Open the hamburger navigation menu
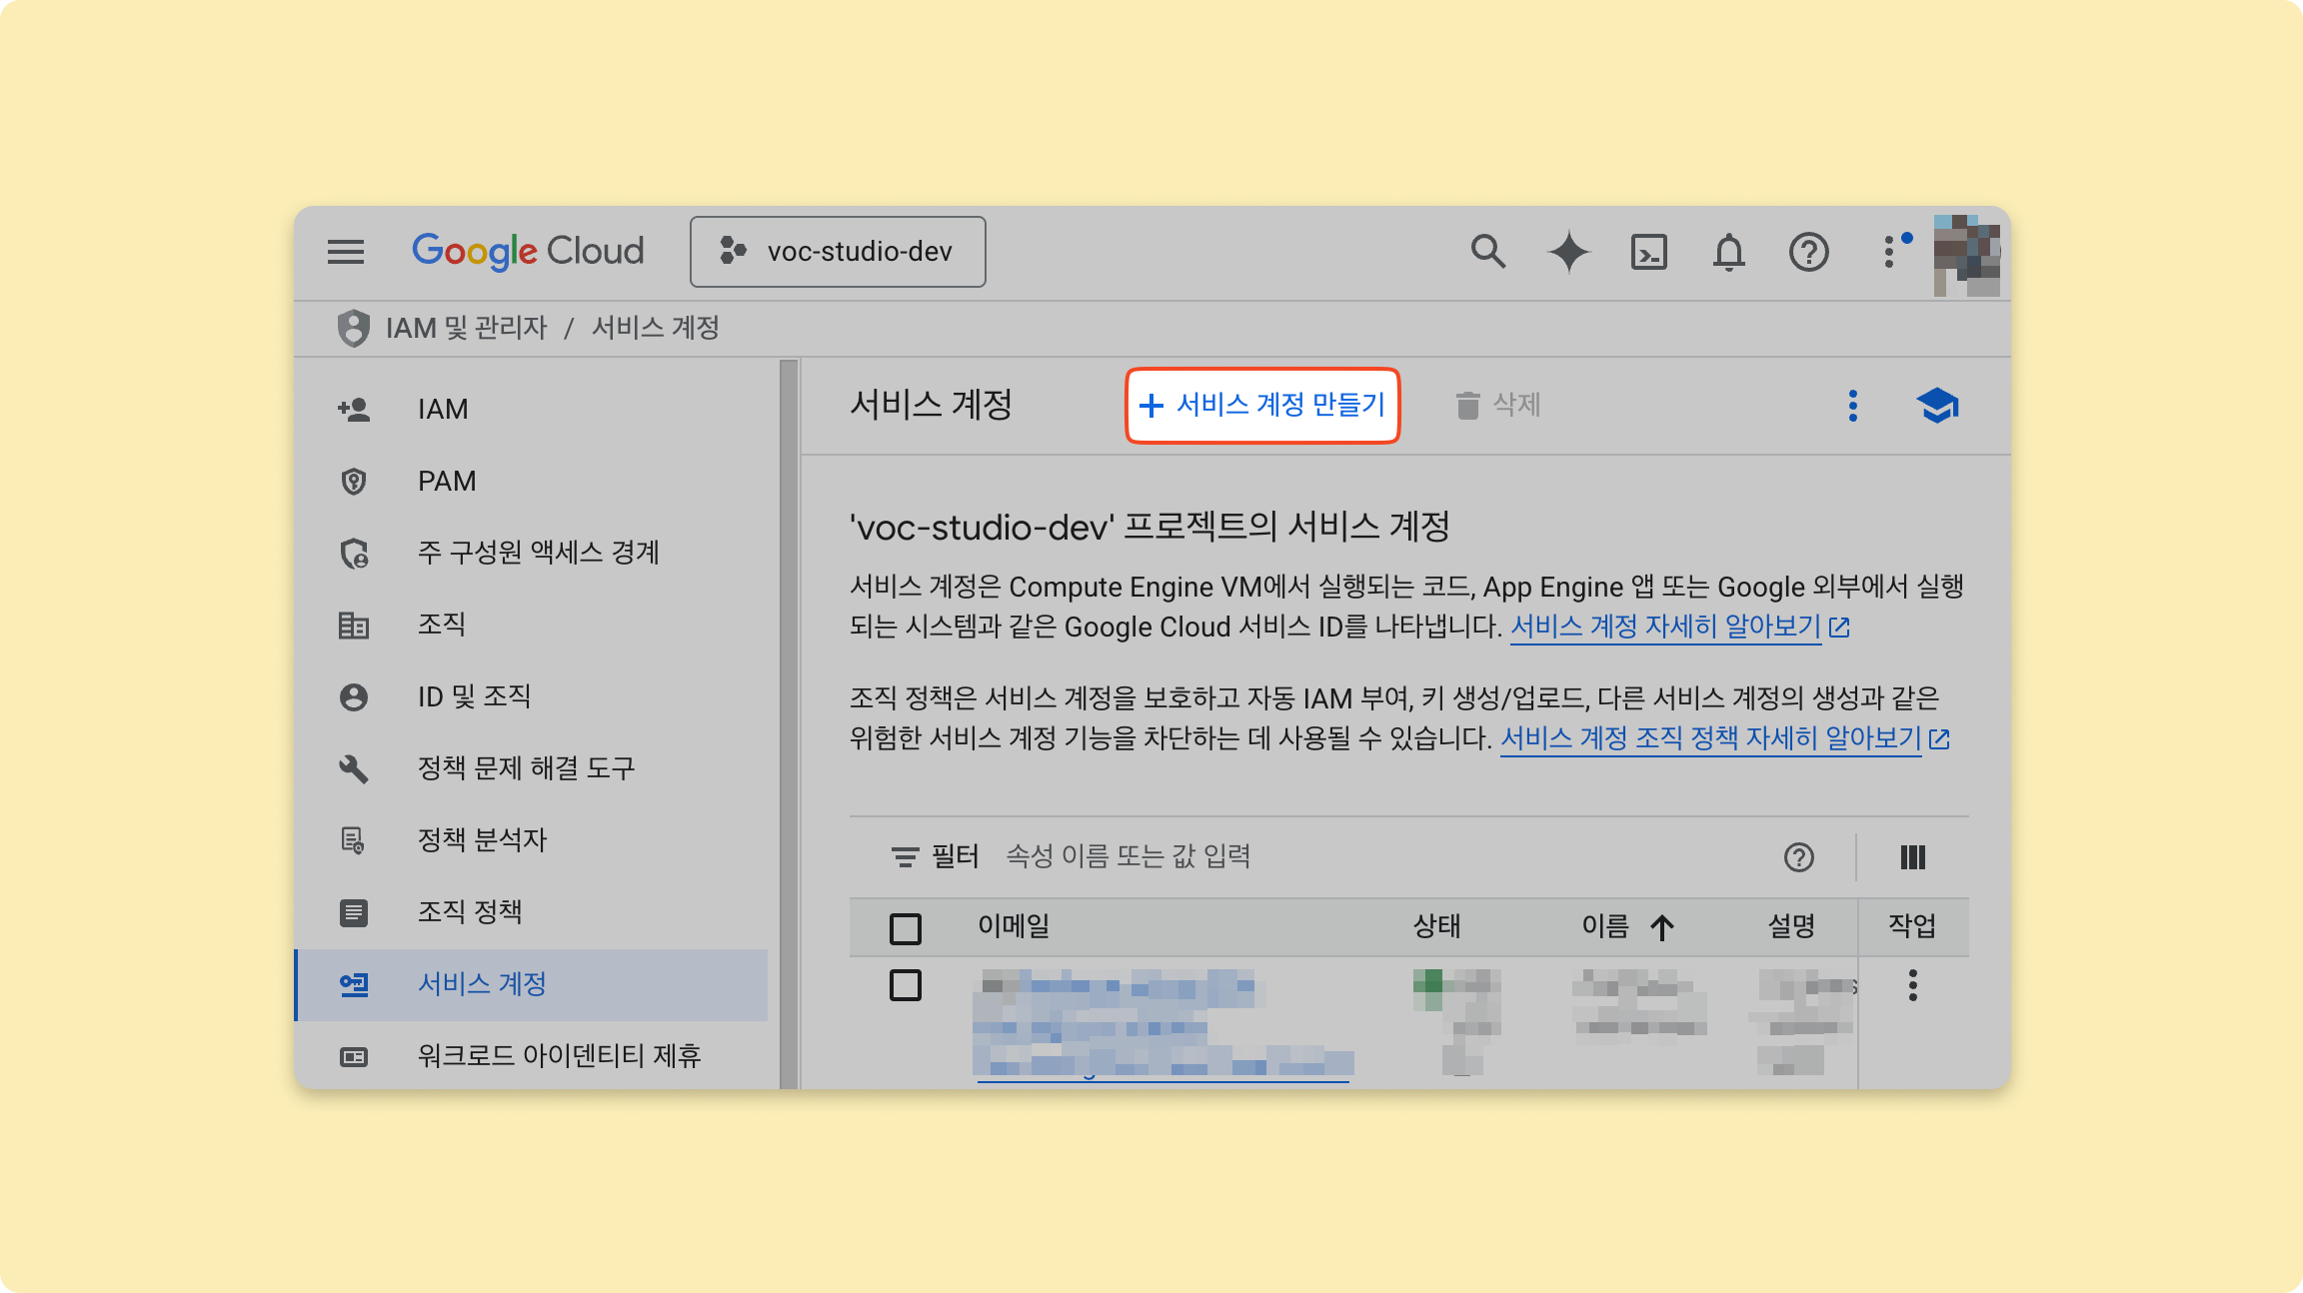 click(346, 251)
